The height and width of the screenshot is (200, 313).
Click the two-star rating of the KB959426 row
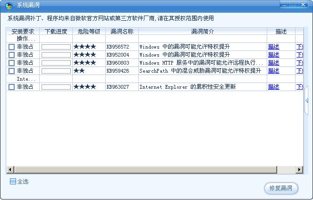[79, 71]
